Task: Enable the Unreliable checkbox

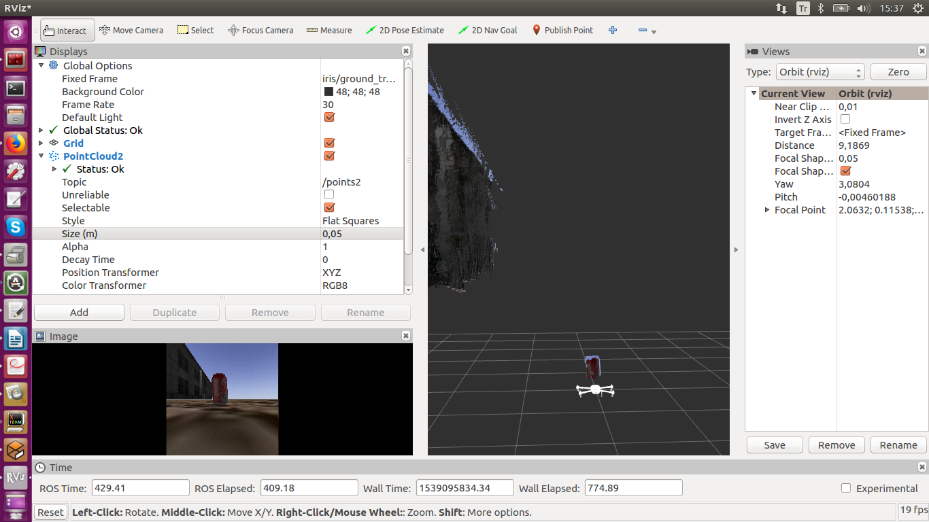Action: click(x=329, y=195)
